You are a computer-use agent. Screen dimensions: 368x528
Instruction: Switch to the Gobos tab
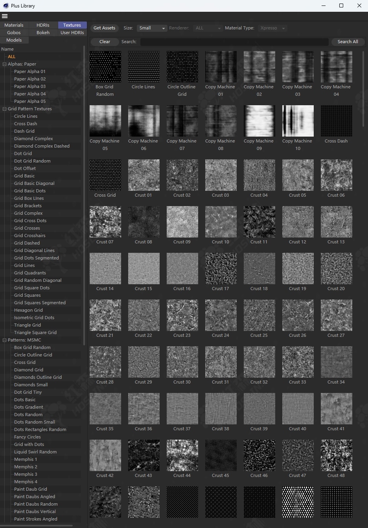(14, 33)
